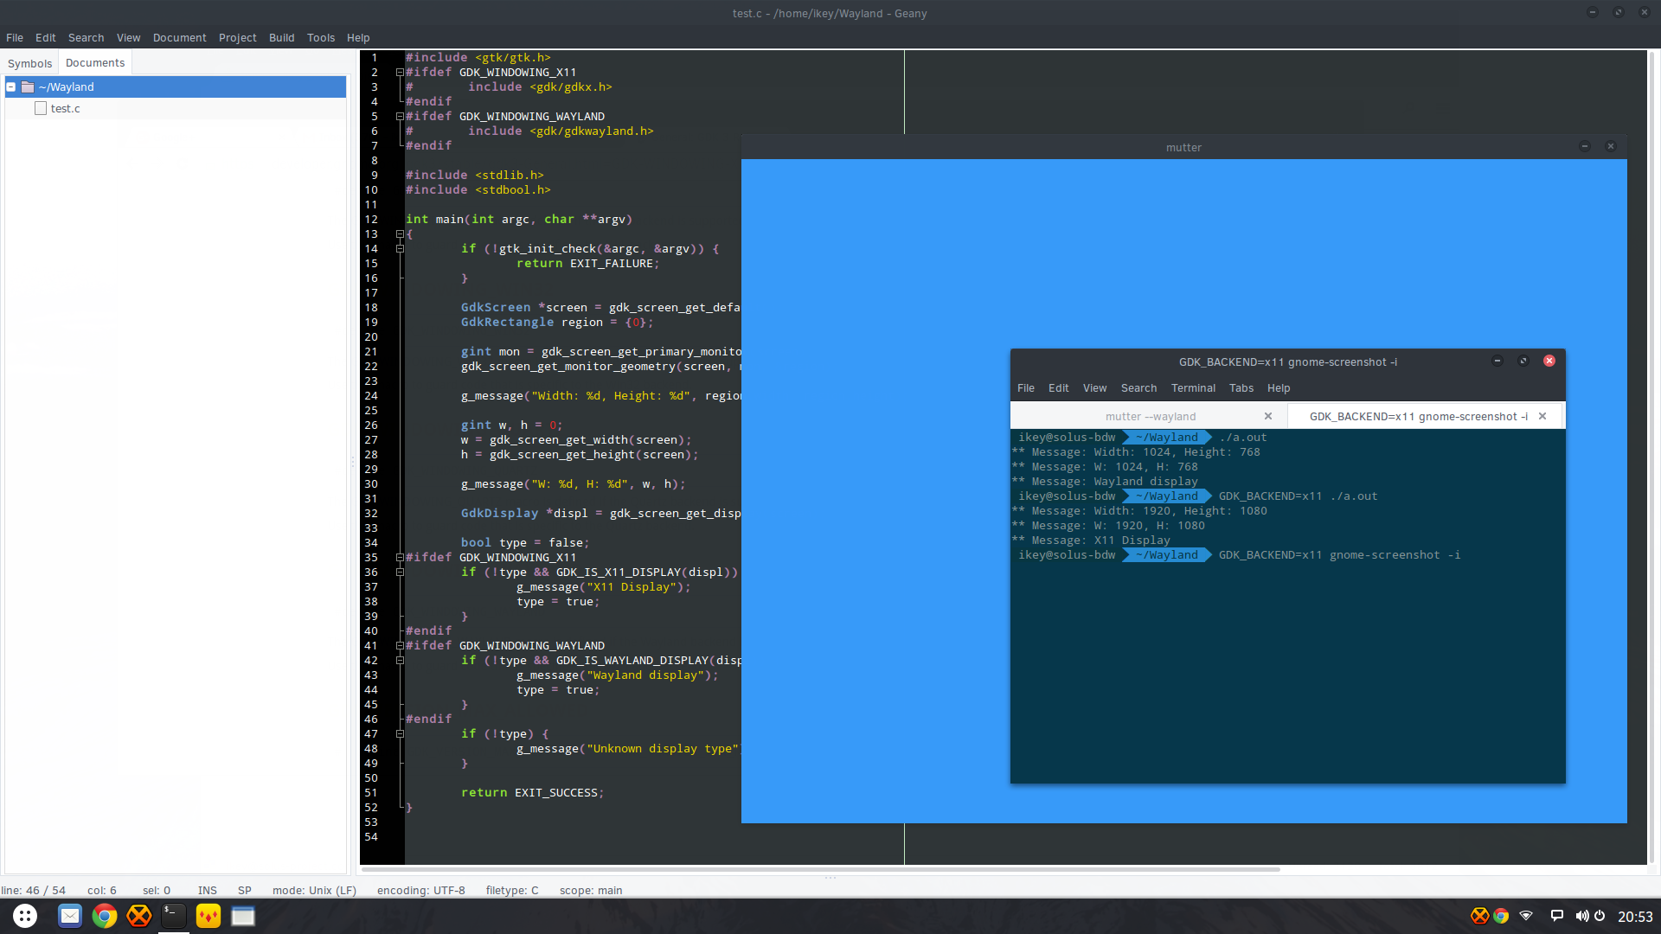This screenshot has height=934, width=1661.
Task: Launch the mail client from the panel
Action: 70,916
